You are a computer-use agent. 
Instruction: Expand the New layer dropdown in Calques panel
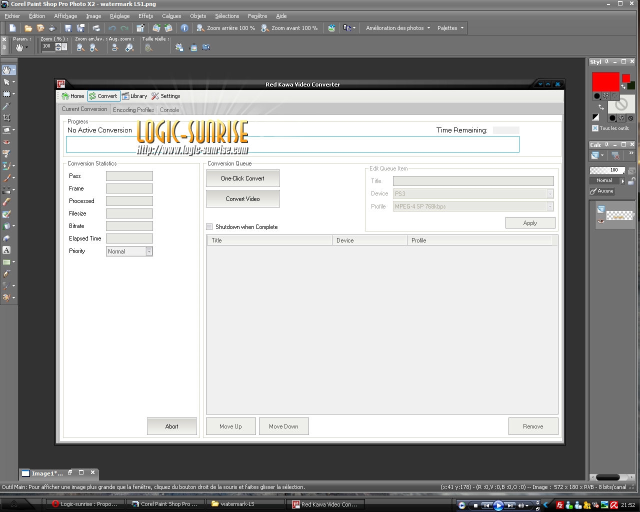[x=602, y=155]
